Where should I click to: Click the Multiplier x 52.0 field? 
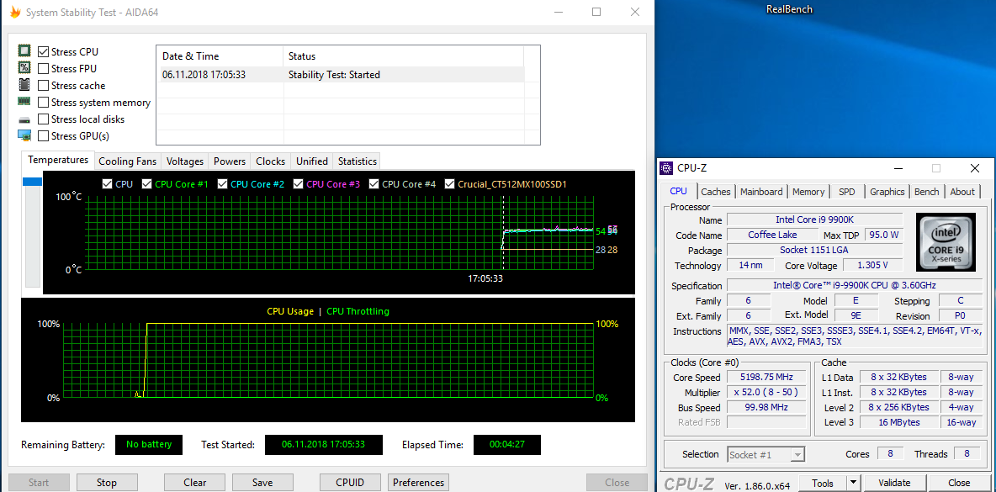coord(766,392)
